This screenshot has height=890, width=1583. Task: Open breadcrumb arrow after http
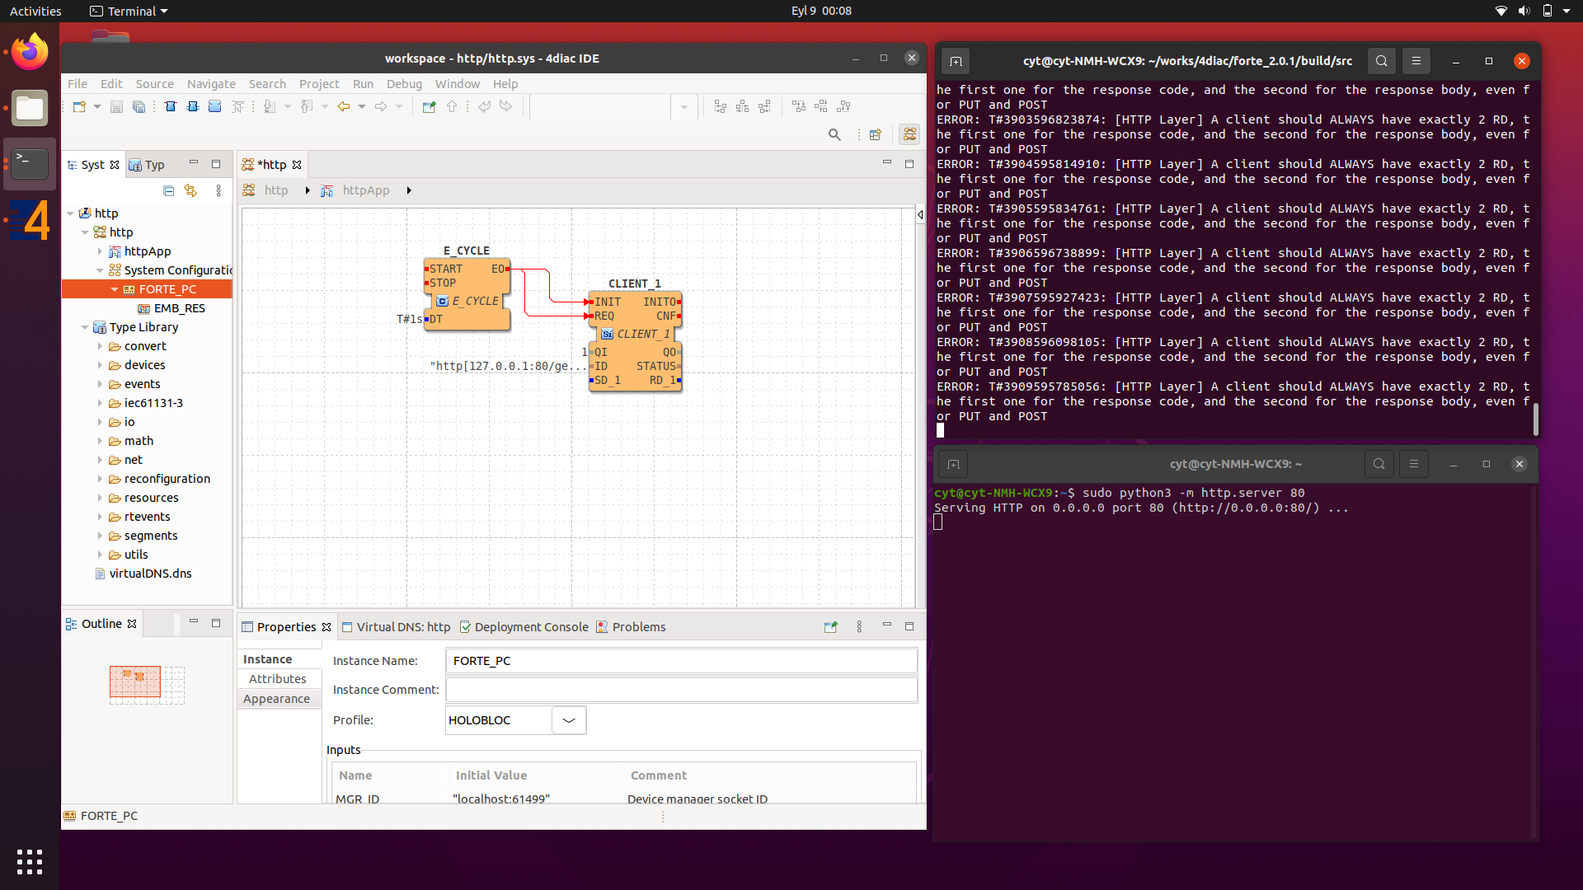(308, 190)
